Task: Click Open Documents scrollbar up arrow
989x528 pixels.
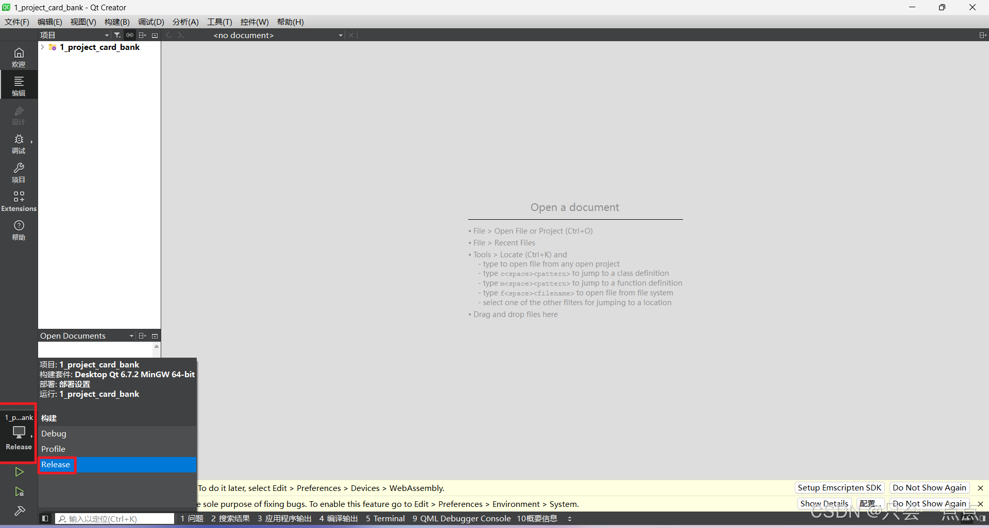Action: point(157,347)
